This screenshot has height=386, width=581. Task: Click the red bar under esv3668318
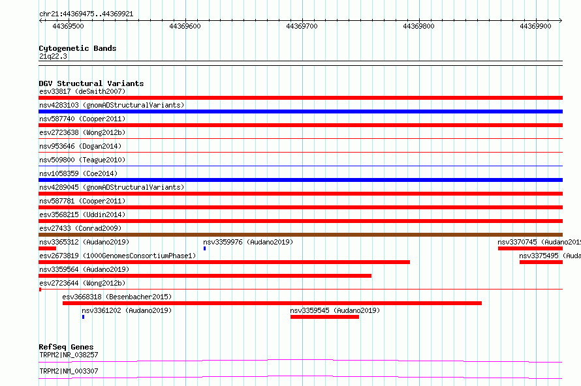[272, 303]
